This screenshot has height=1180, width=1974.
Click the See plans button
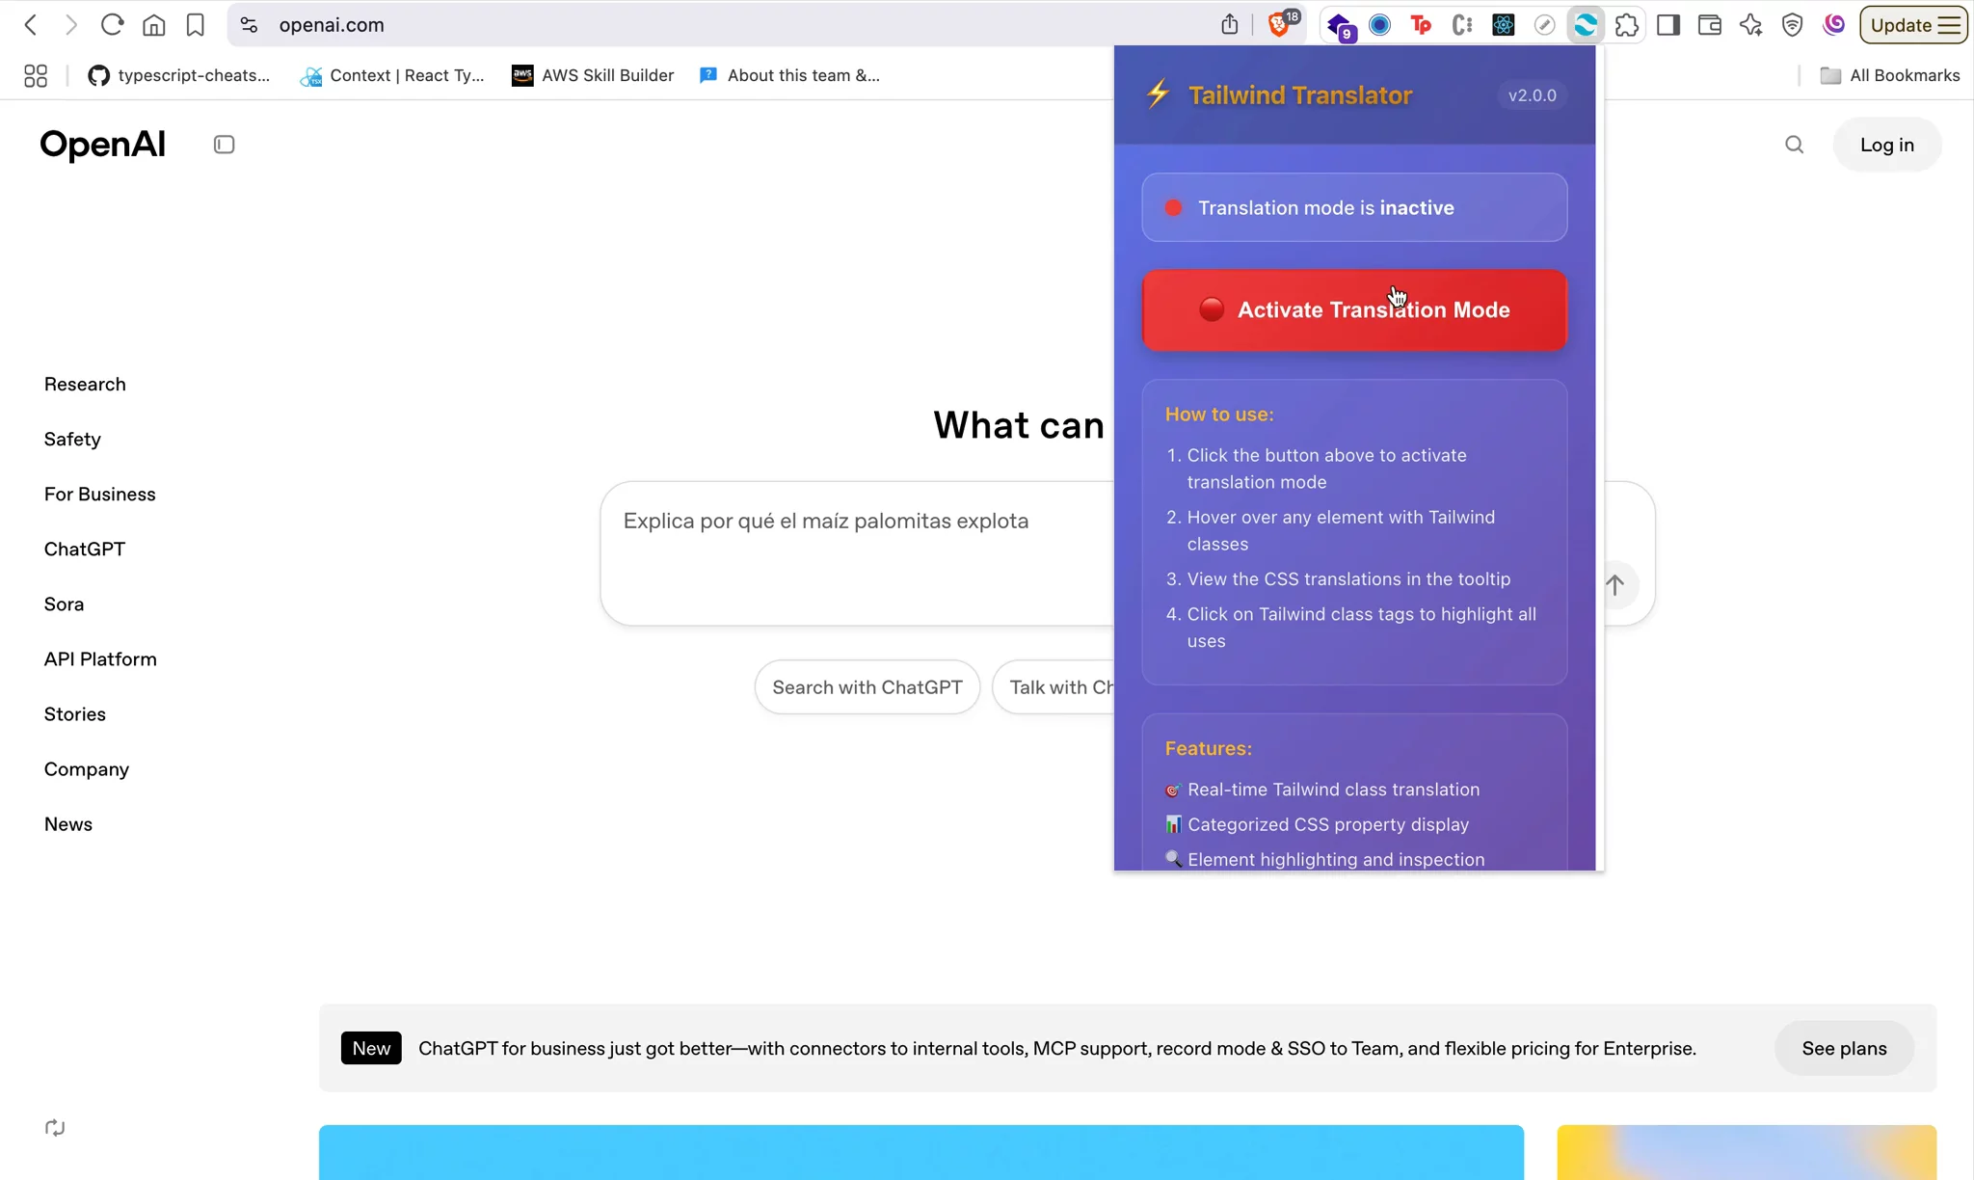click(1844, 1048)
